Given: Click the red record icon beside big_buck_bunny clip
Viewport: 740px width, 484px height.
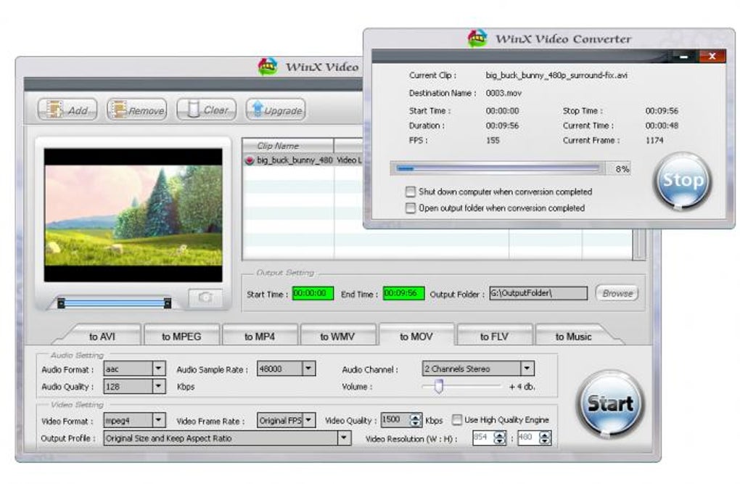Looking at the screenshot, I should click(x=249, y=160).
